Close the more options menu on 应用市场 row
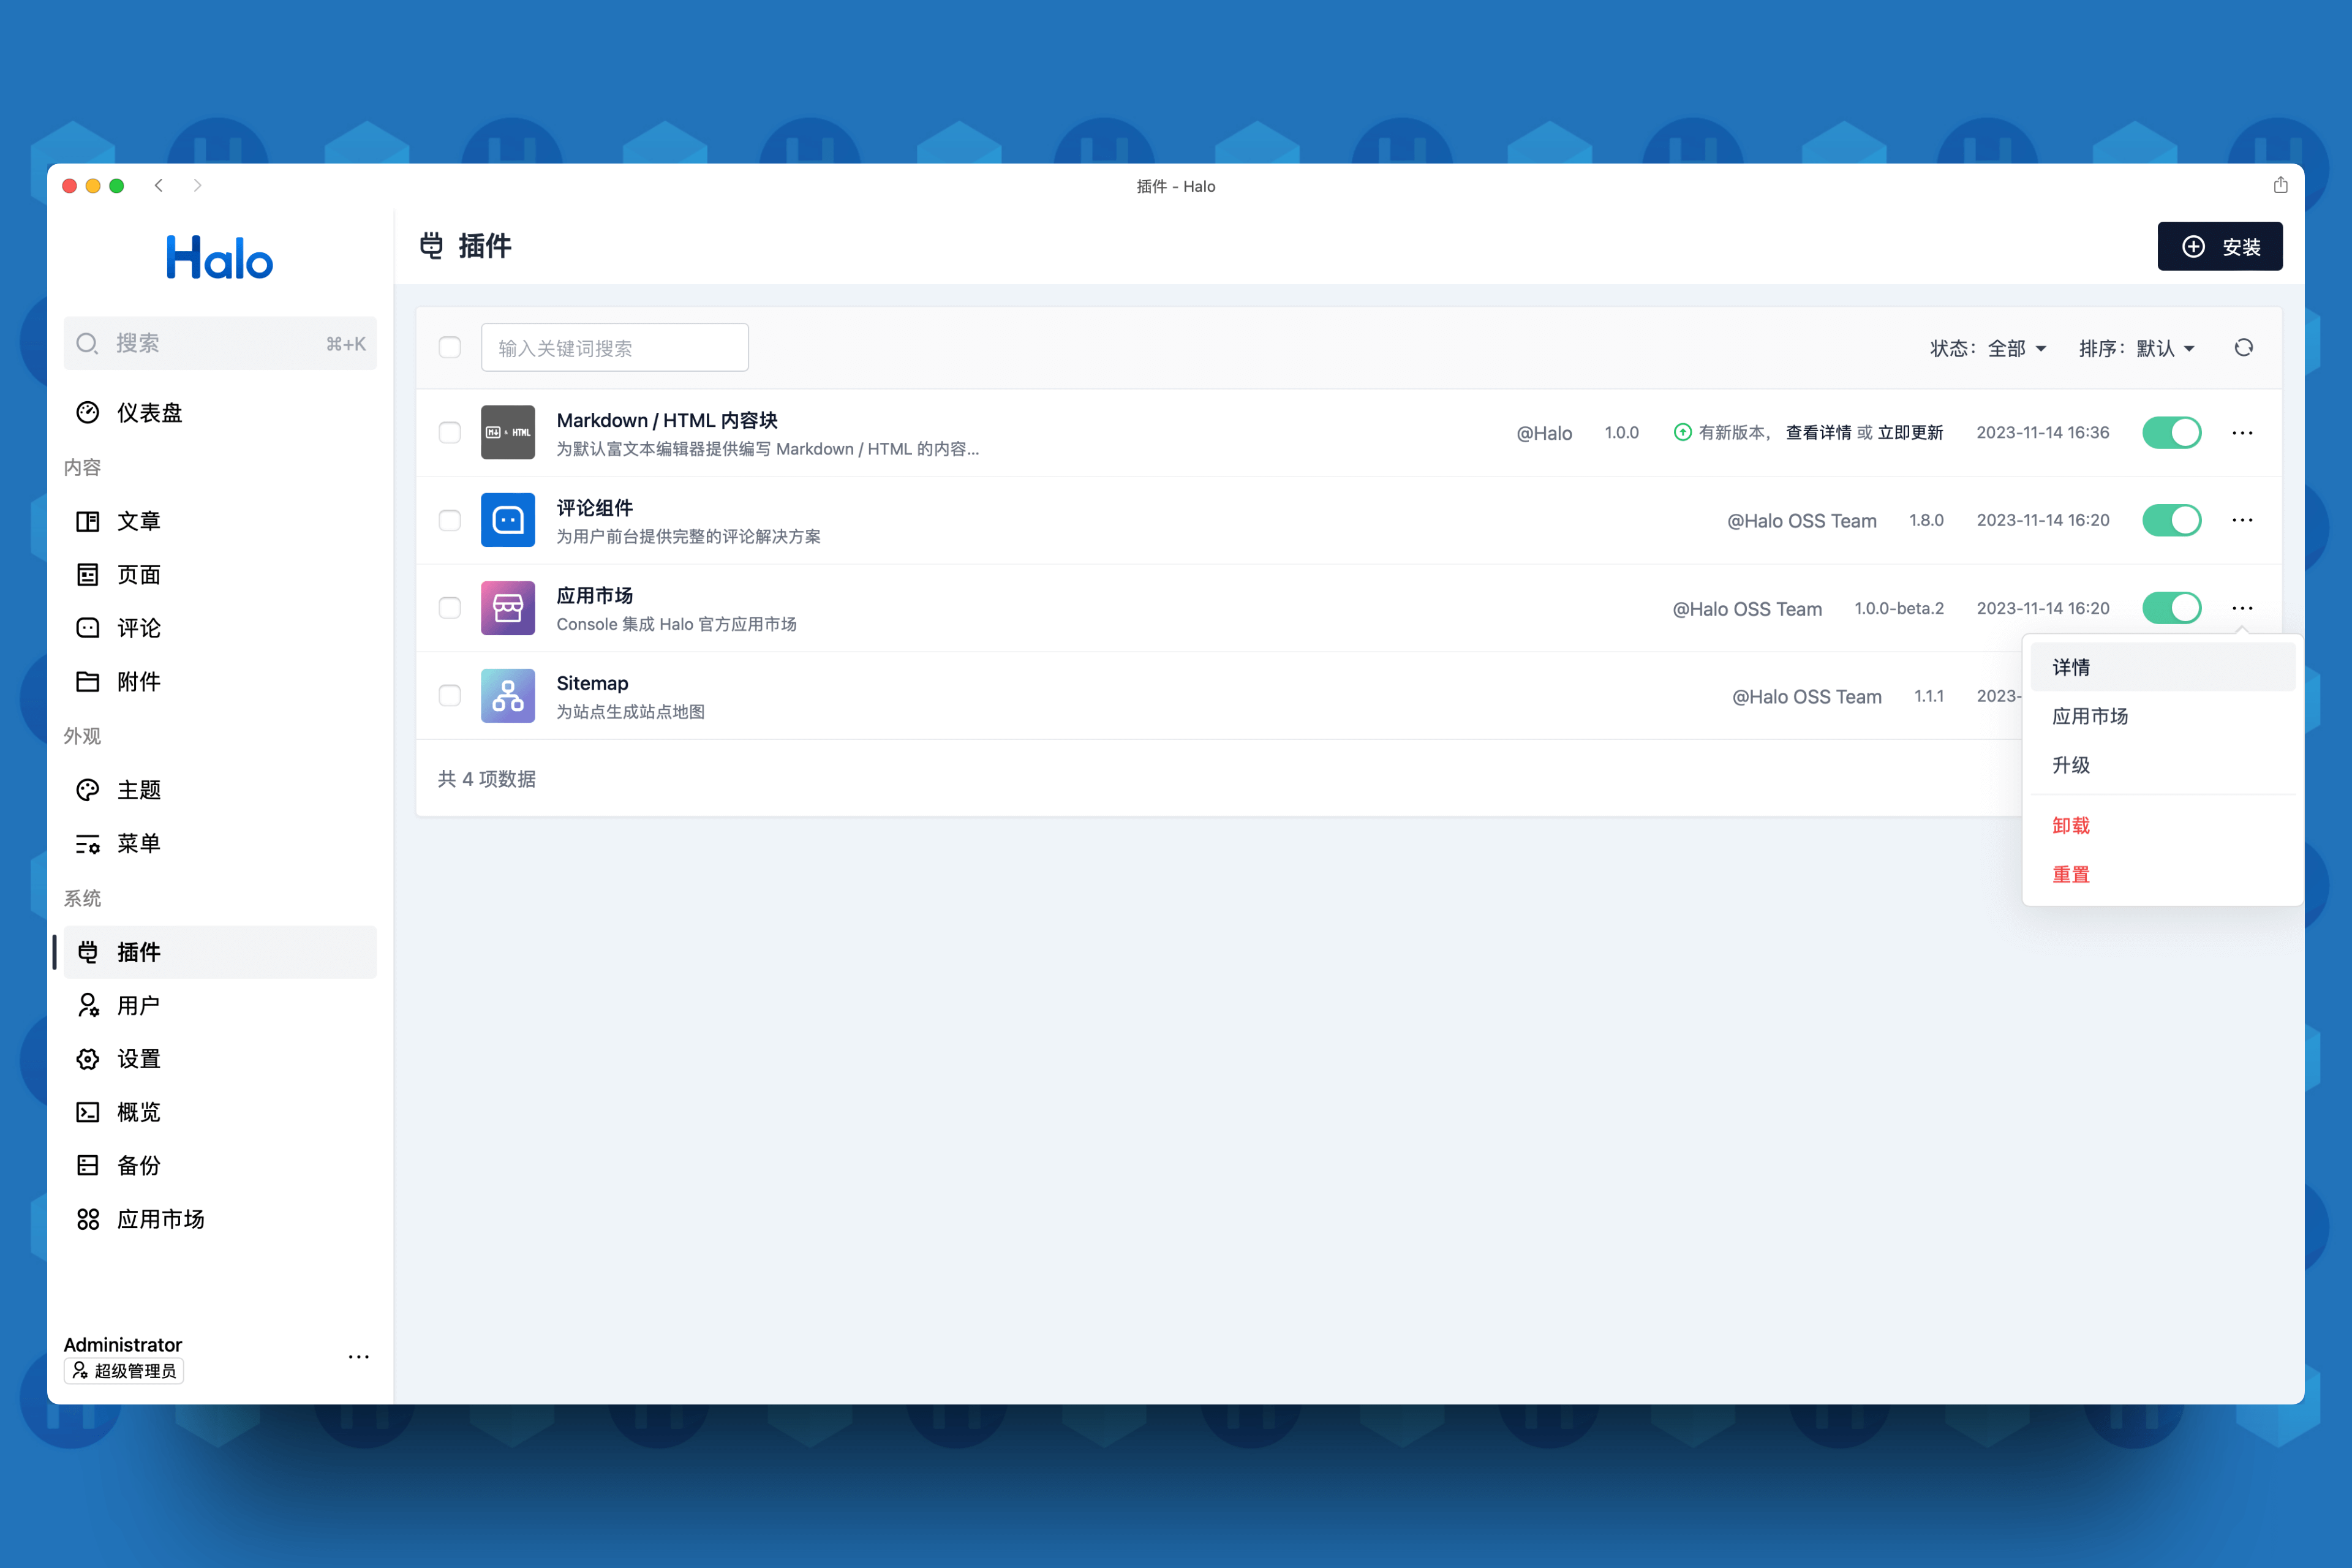The image size is (2352, 1568). pos(2242,608)
